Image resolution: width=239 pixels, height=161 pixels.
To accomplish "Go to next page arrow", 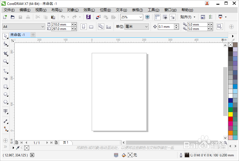I will click(47, 142).
